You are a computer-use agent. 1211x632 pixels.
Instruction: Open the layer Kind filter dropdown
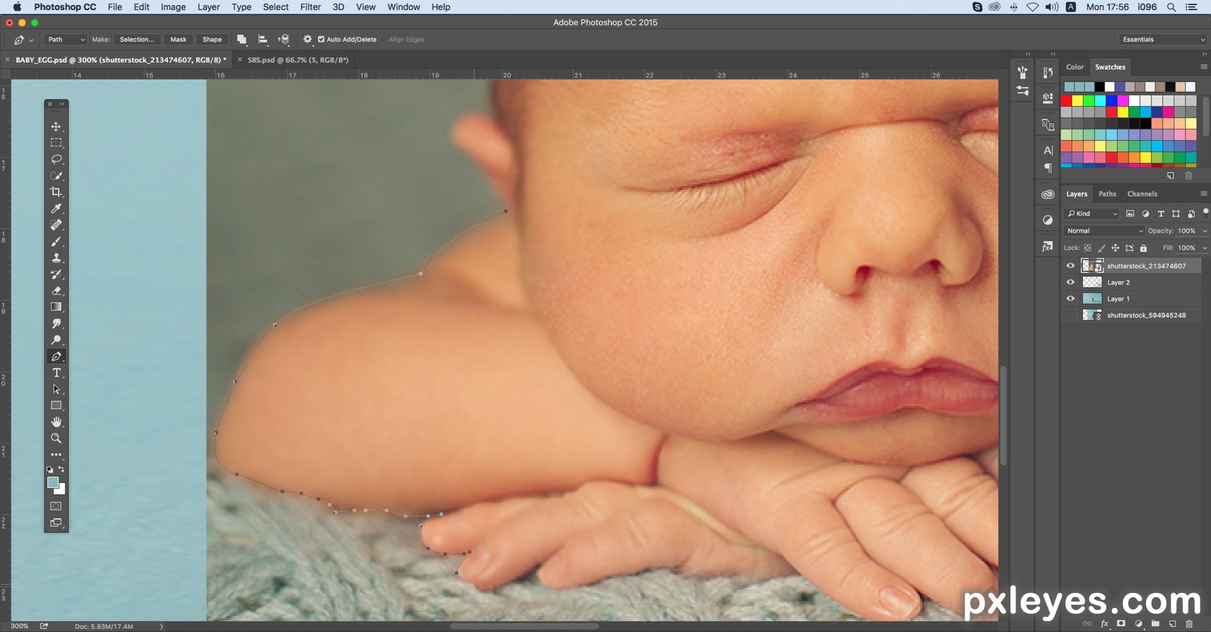click(x=1092, y=213)
